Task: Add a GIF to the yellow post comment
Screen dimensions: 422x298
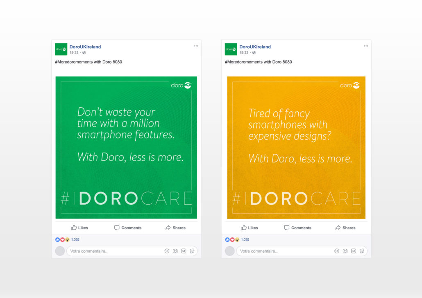Action: tap(353, 251)
